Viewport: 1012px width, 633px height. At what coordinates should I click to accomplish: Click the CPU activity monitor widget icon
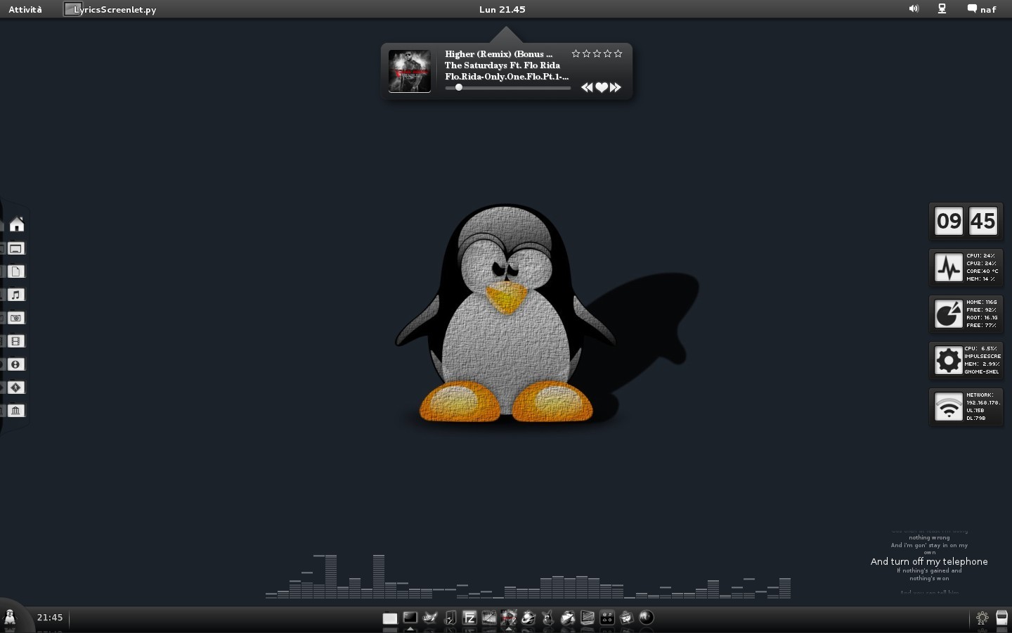tap(949, 268)
